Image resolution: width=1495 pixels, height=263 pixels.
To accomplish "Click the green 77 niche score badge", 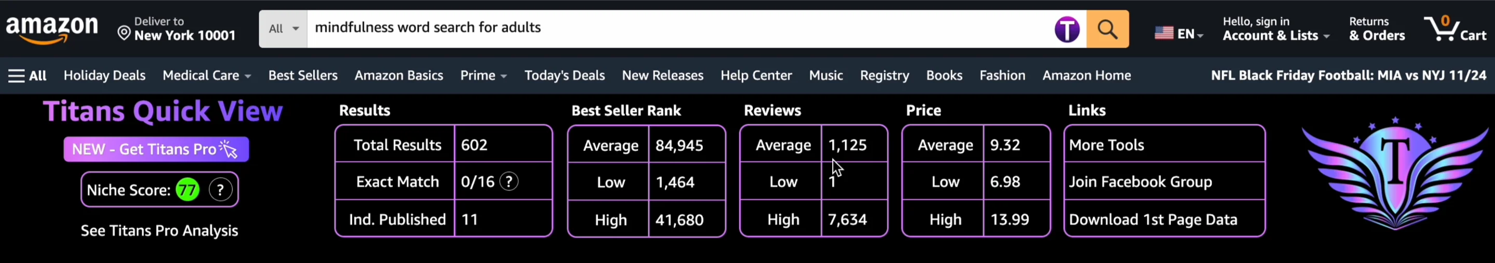I will pyautogui.click(x=188, y=189).
